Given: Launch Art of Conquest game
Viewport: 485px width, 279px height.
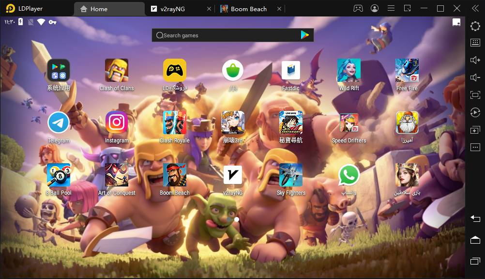Looking at the screenshot, I should (x=117, y=175).
